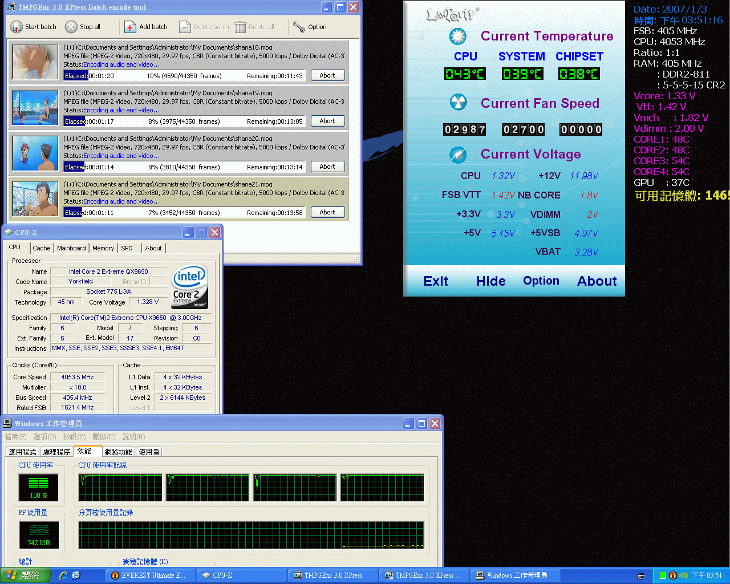Open About tab in CPU-Z

coord(153,248)
